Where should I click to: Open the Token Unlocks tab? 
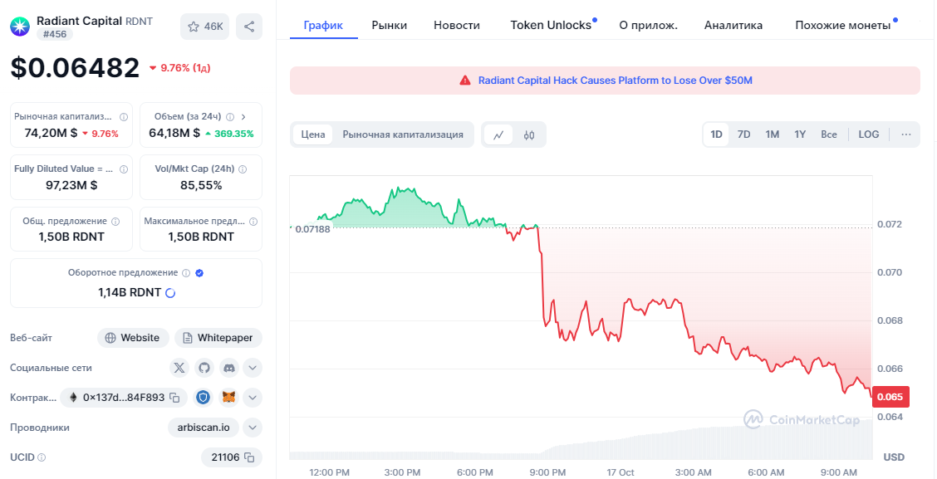pos(551,25)
